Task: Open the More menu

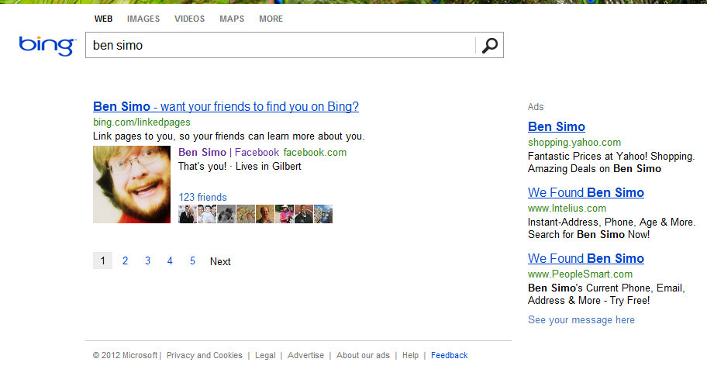Action: tap(271, 19)
